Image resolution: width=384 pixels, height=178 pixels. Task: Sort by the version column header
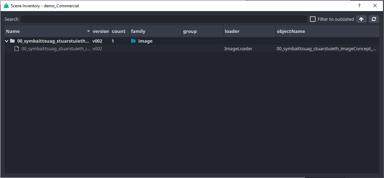coord(101,31)
